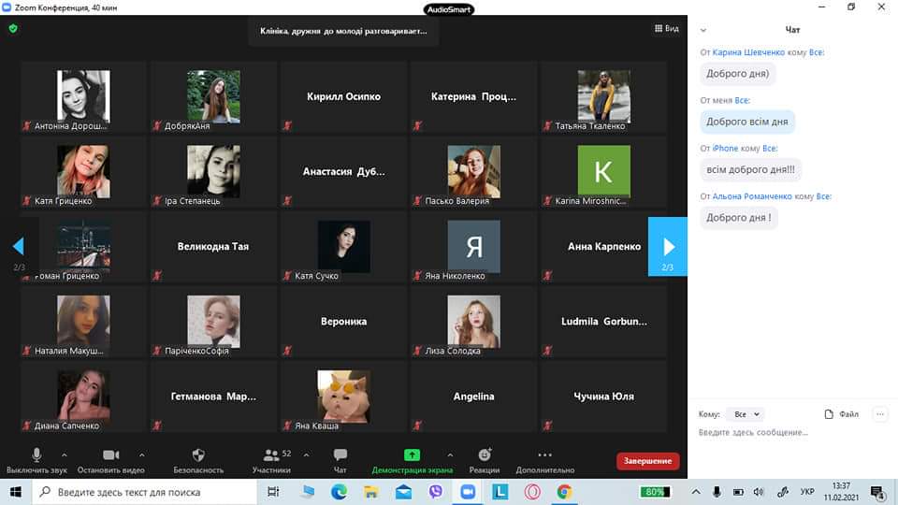Mute microphone with Выключить звук

36,461
